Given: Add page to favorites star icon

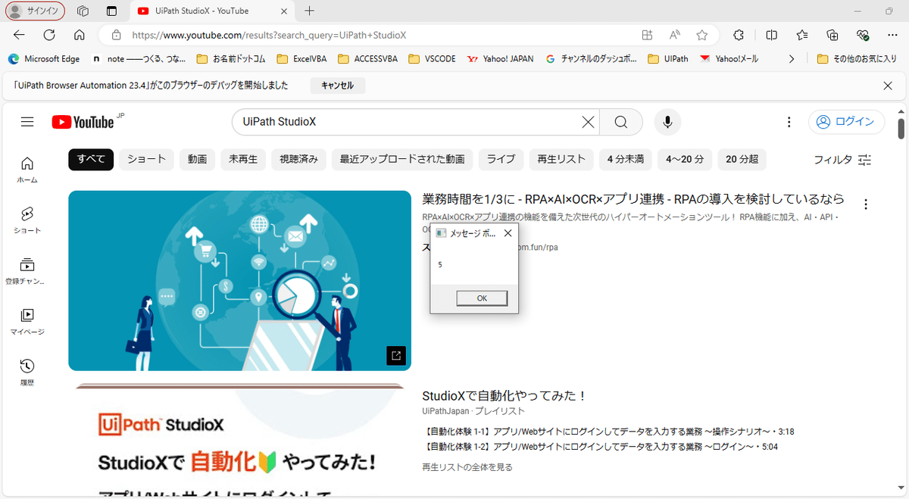Looking at the screenshot, I should (702, 35).
